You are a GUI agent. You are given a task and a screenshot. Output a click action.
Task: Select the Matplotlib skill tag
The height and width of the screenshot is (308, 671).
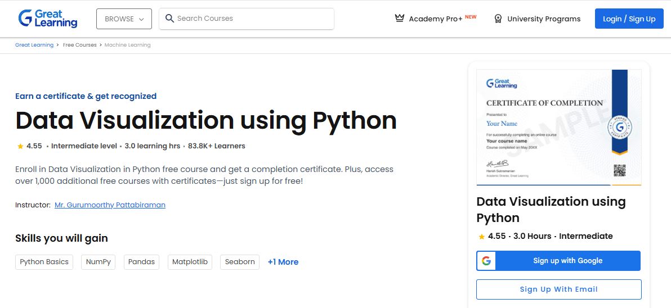click(x=190, y=262)
